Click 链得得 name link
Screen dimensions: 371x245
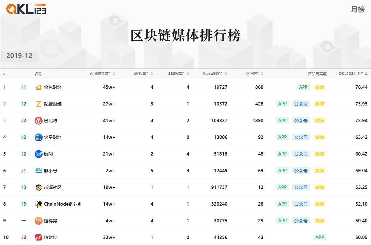(50, 221)
